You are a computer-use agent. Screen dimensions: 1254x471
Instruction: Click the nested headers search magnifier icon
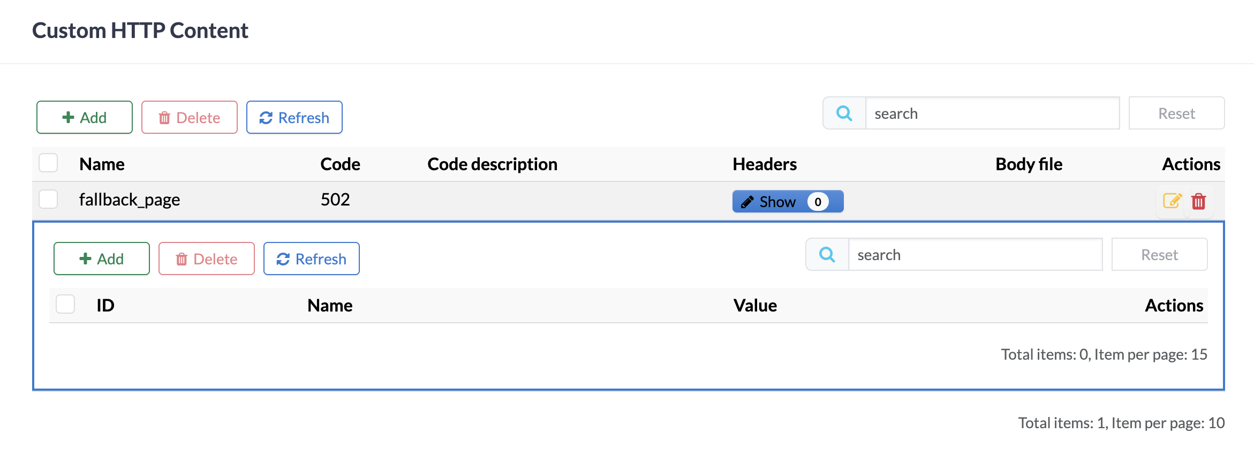827,255
